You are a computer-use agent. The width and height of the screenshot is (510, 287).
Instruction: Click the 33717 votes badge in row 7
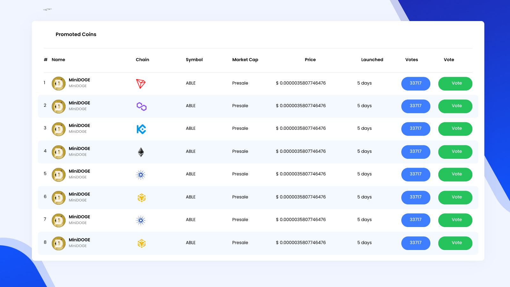point(416,220)
